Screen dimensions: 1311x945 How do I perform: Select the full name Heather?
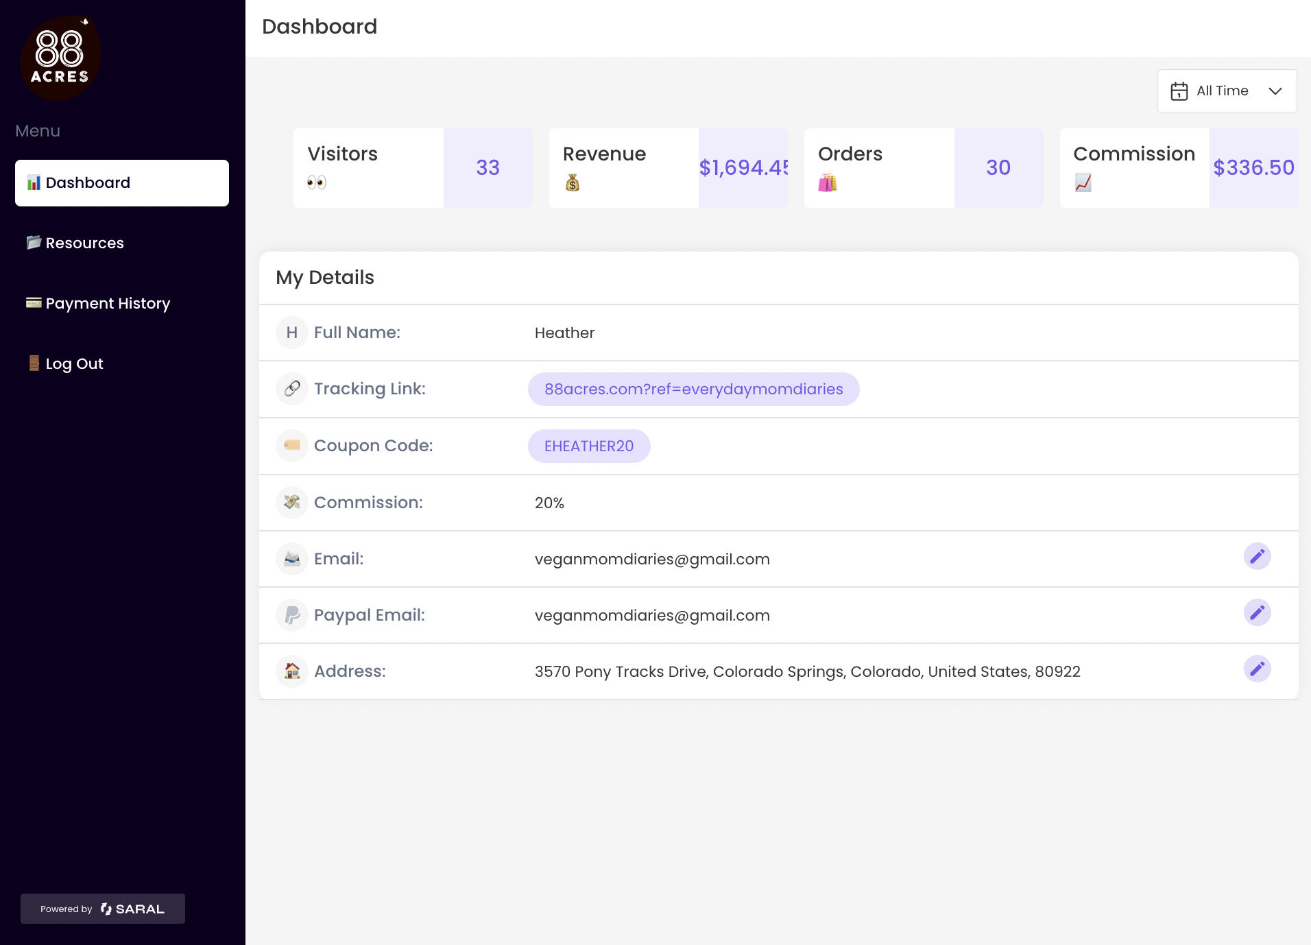pyautogui.click(x=564, y=333)
